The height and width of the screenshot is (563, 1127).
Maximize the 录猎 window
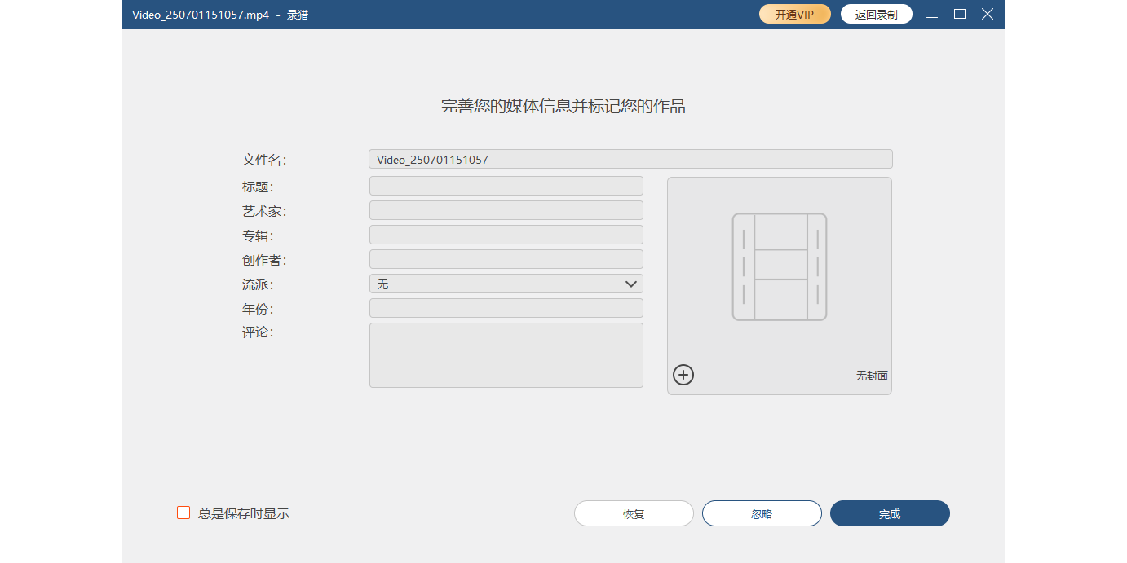(960, 14)
